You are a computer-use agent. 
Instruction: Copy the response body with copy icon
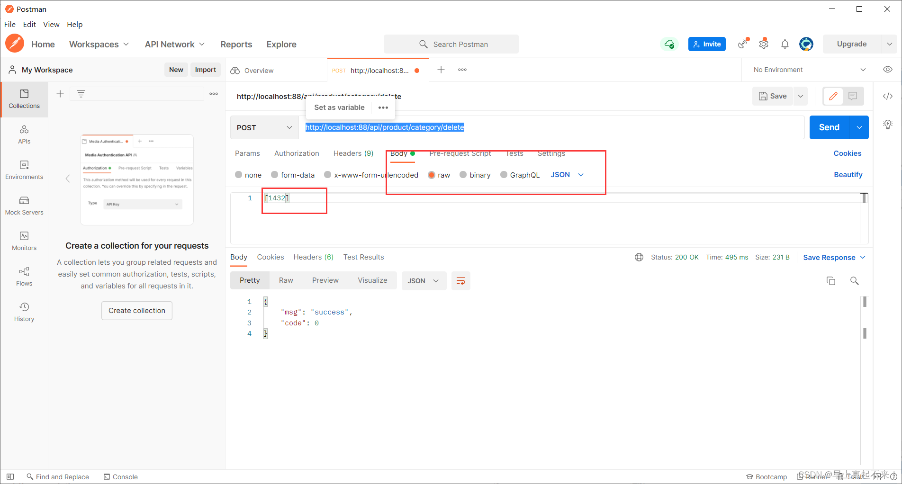[x=831, y=281]
